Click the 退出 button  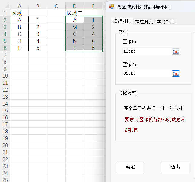pyautogui.click(x=175, y=167)
